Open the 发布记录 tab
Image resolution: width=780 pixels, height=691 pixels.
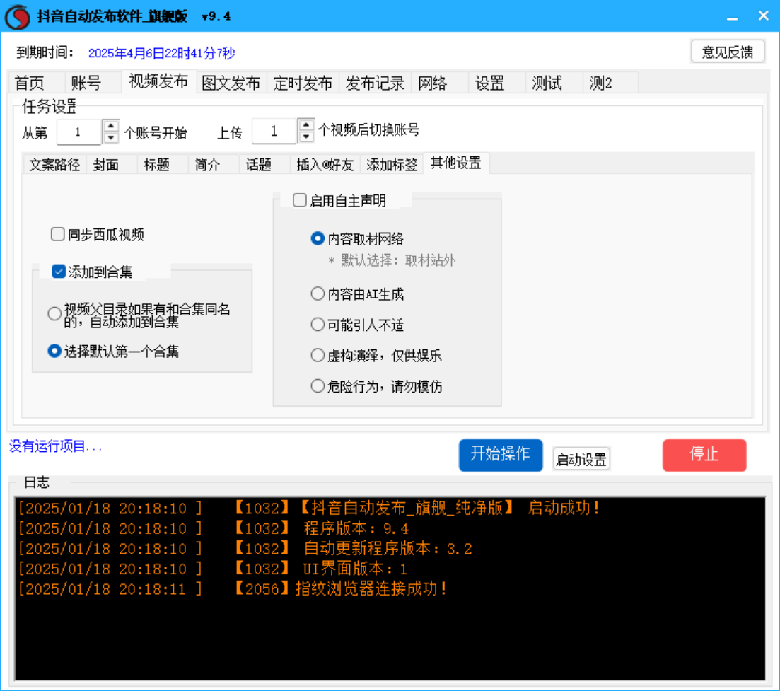click(x=375, y=83)
